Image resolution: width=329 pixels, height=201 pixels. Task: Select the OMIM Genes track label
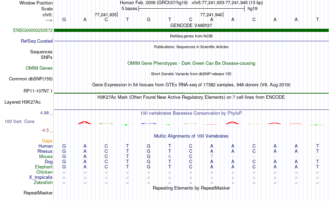tap(39, 68)
